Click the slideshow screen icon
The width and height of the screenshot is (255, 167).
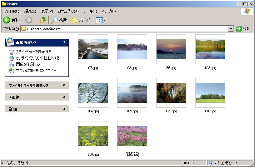[x=11, y=52]
